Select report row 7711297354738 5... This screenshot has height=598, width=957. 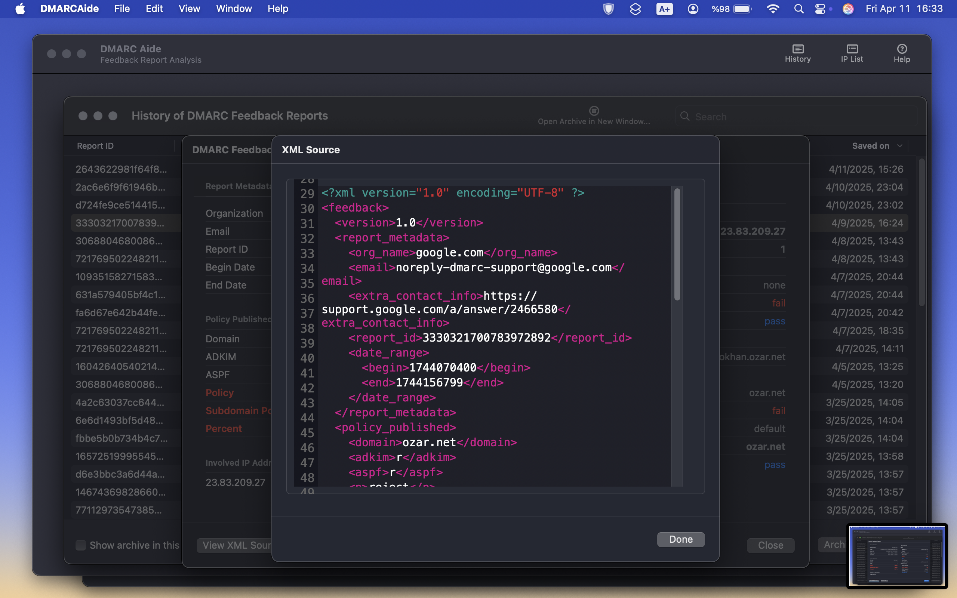(x=118, y=510)
